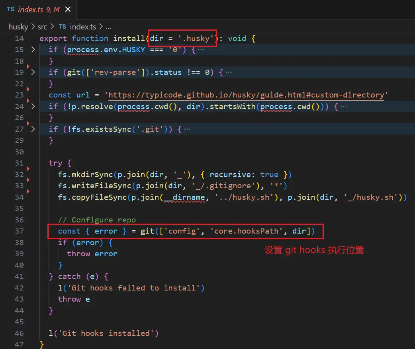Click line number 46 in the gutter
Screen dimensions: 415x349
click(20, 333)
